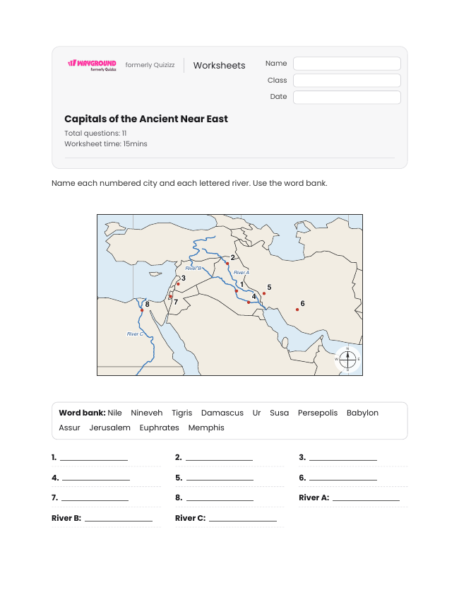Click the Name input field
This screenshot has width=459, height=595.
pyautogui.click(x=347, y=64)
